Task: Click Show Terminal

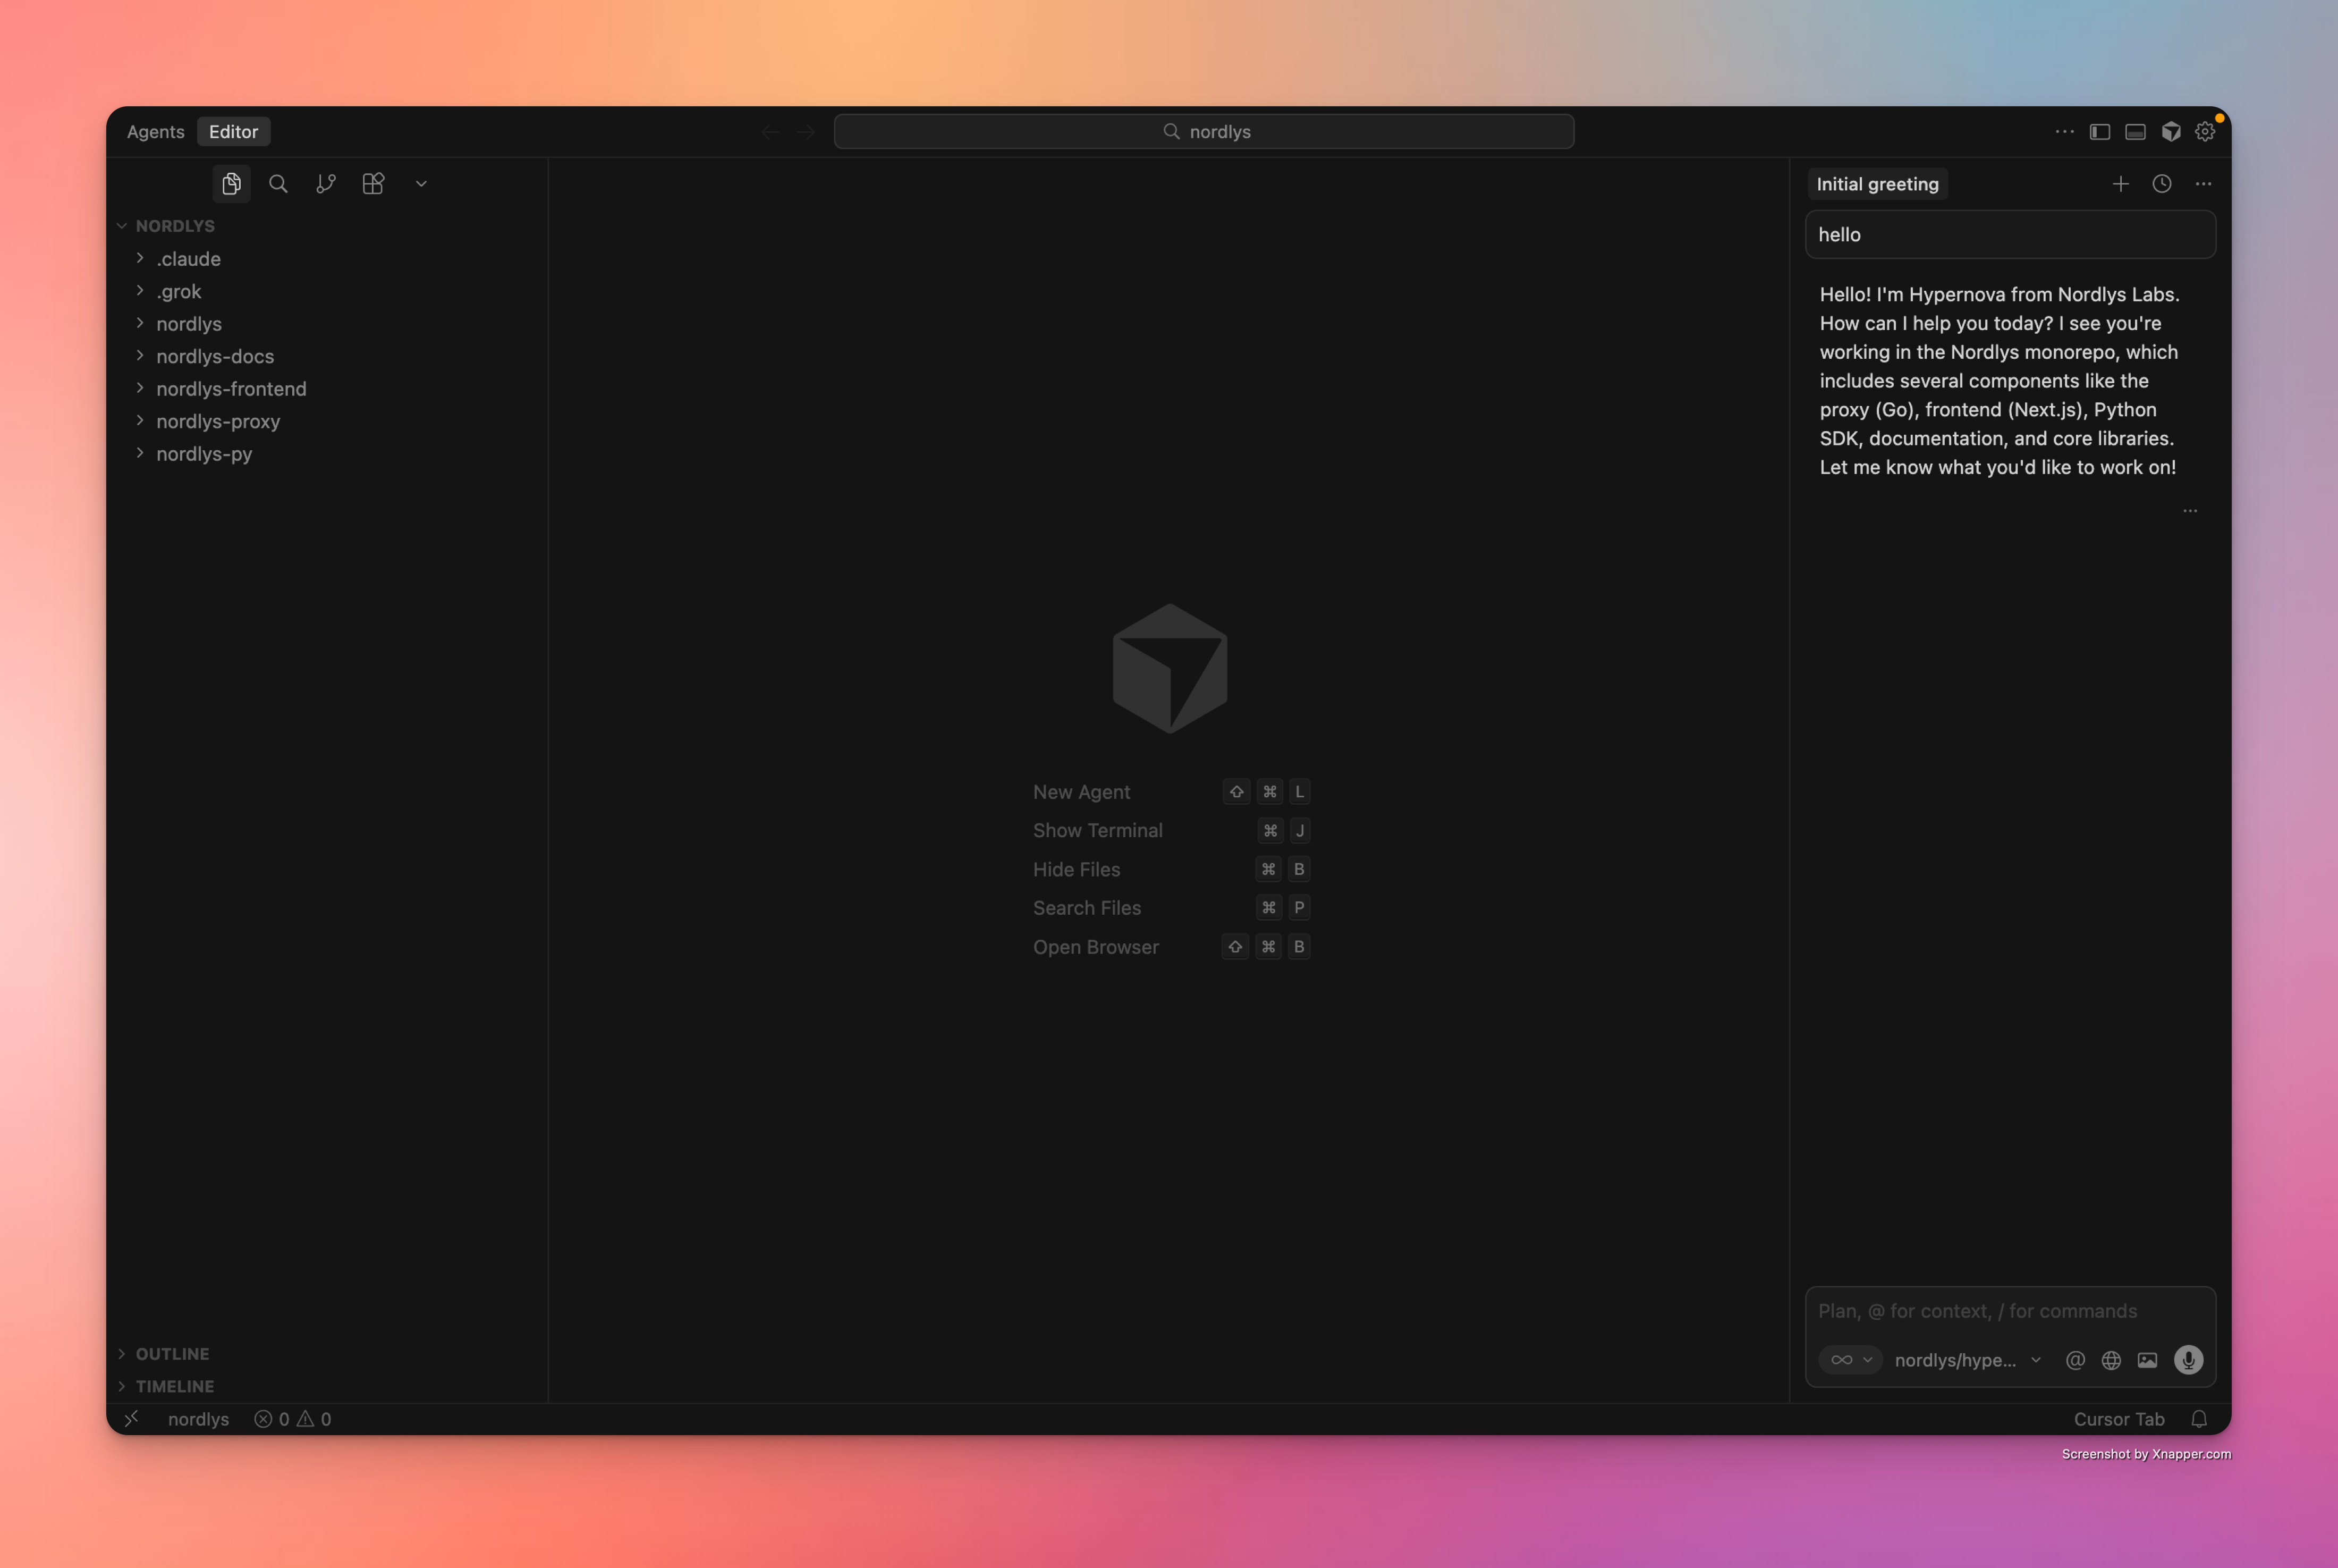Action: tap(1097, 830)
